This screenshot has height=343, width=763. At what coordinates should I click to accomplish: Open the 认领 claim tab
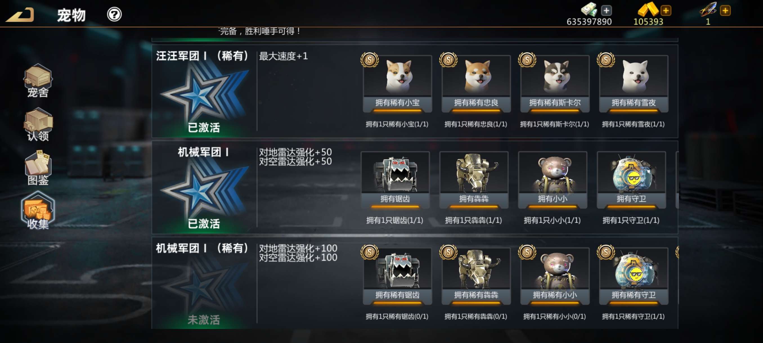(38, 124)
